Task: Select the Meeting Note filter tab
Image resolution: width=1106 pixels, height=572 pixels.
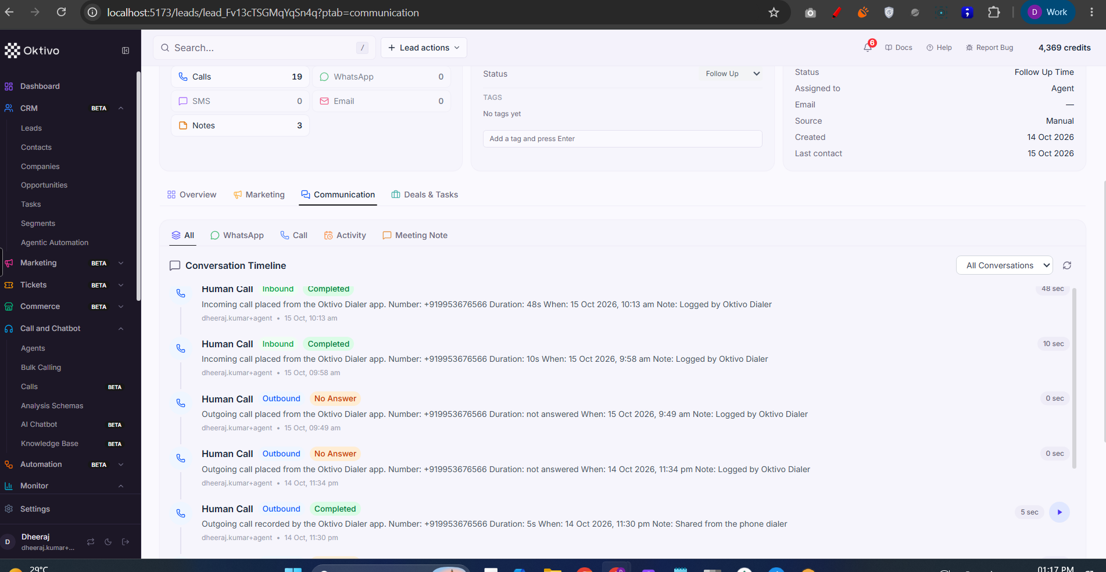Action: pyautogui.click(x=415, y=235)
